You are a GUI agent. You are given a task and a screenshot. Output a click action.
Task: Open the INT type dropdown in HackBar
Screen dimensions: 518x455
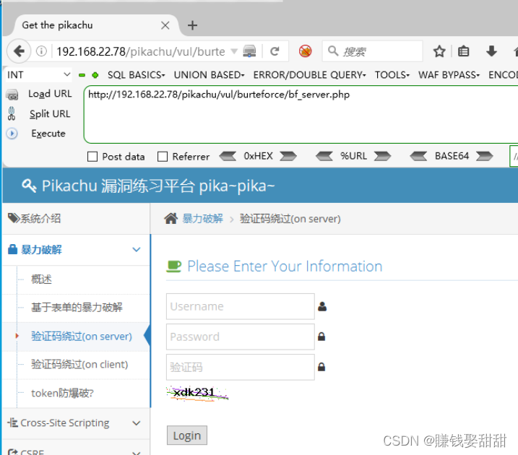click(x=39, y=75)
